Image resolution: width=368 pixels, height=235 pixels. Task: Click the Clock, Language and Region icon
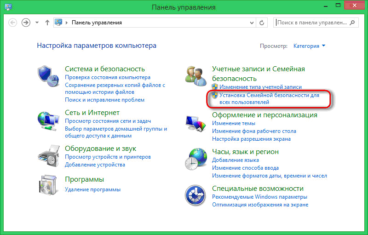[196, 159]
